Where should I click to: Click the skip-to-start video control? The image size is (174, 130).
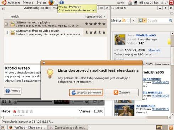tap(10, 102)
